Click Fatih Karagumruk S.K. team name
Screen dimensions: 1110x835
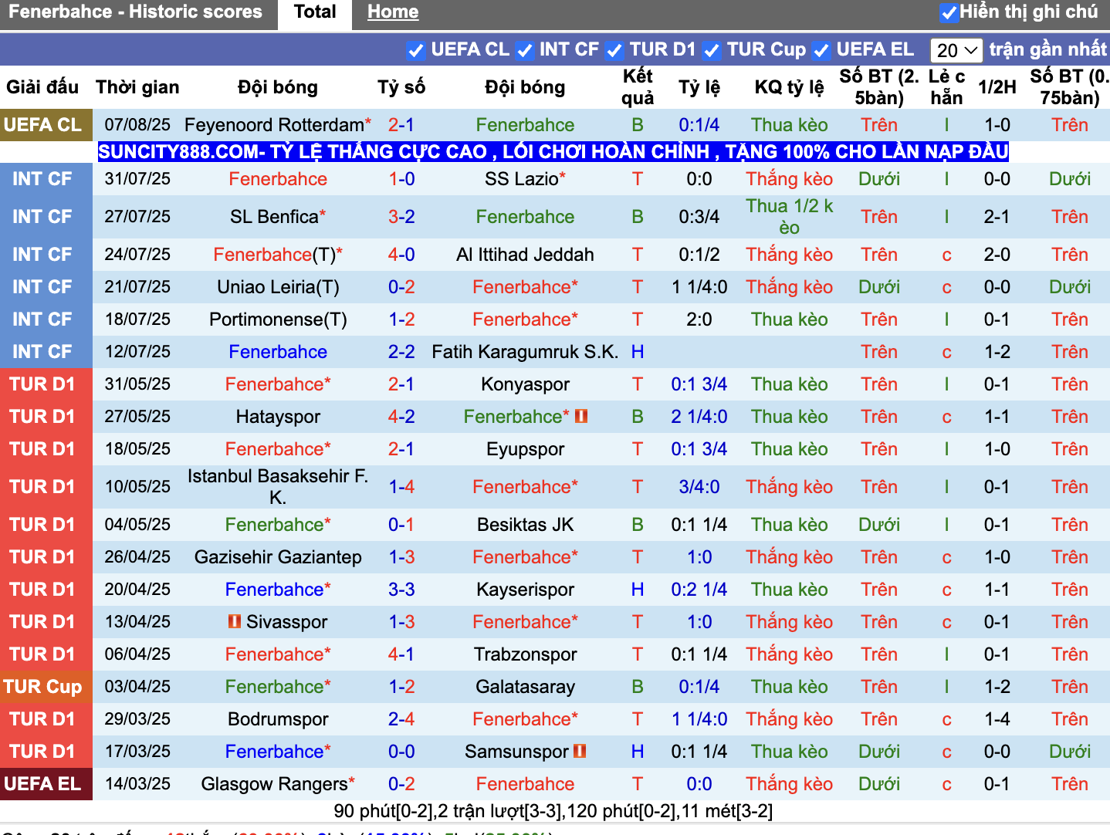(525, 352)
